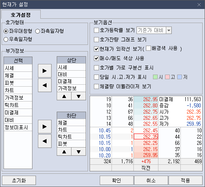Remove item from 하단 list with left arrow
The width and height of the screenshot is (205, 187).
45,141
